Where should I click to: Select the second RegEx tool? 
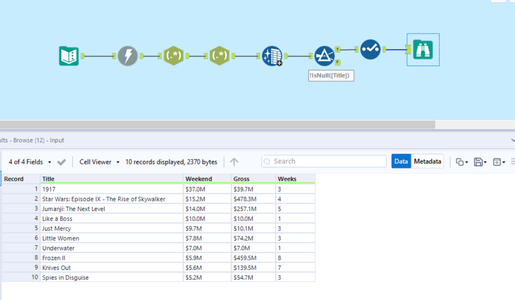click(x=219, y=56)
